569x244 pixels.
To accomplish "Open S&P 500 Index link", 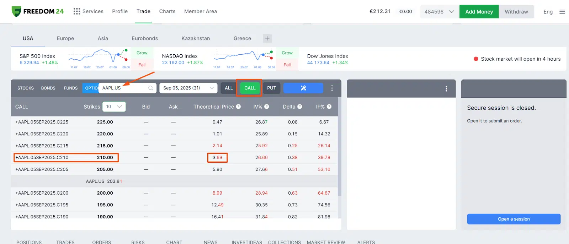I will [37, 56].
